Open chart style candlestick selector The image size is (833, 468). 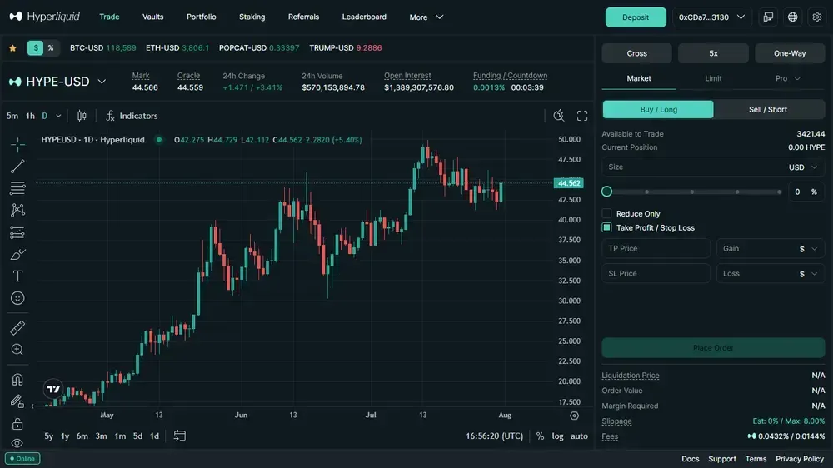pyautogui.click(x=82, y=116)
